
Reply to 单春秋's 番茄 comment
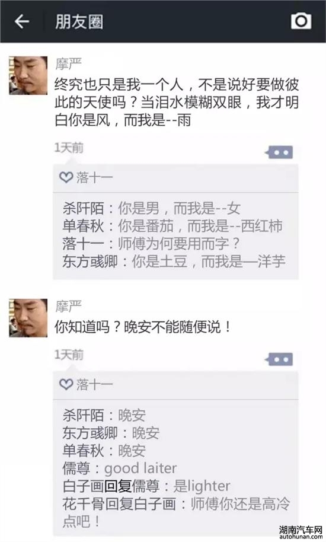[172, 226]
